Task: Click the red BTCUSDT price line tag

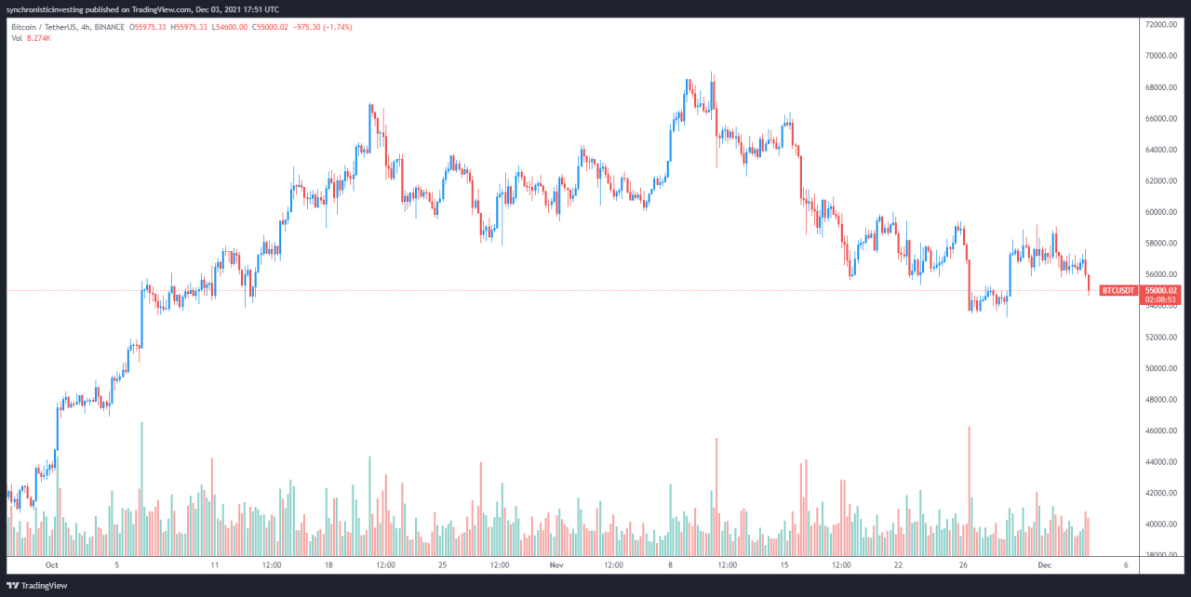Action: coord(1117,291)
